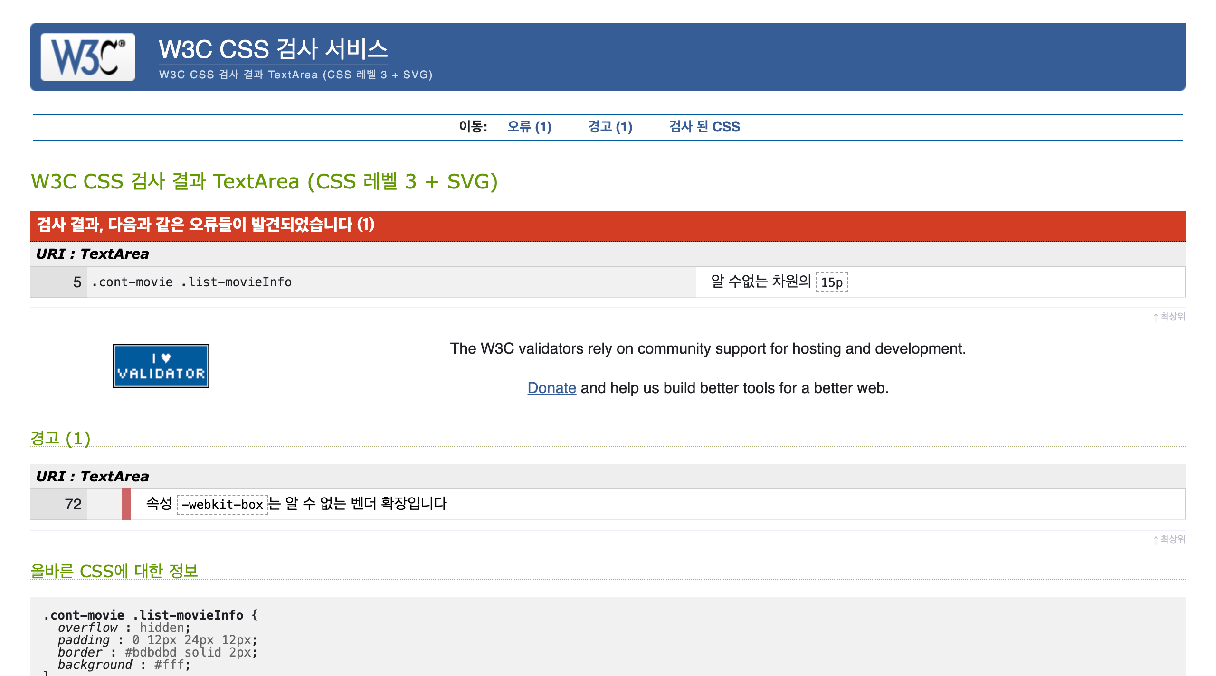This screenshot has height=676, width=1216.
Task: Jump to the 검사 된 CSS section
Action: tap(704, 127)
